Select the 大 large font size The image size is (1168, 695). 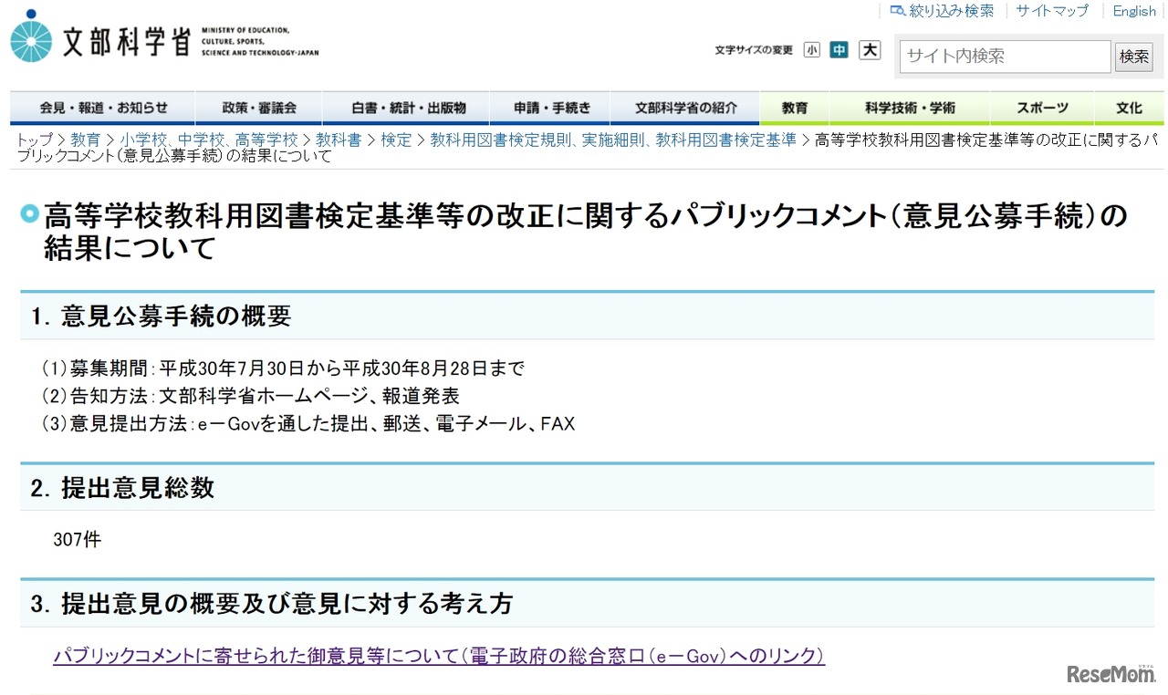click(x=869, y=50)
